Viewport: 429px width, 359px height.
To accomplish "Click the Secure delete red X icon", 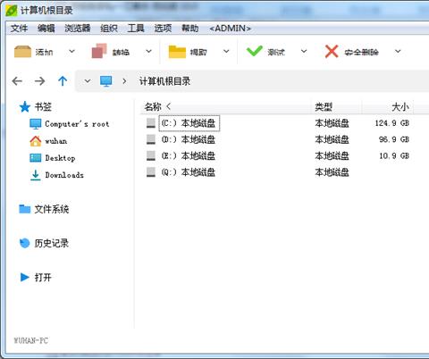I will point(332,52).
